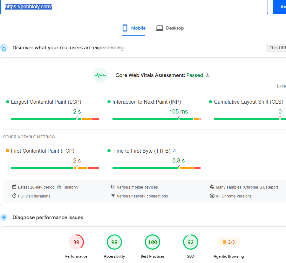
Task: Click the Chrome icon by All Chrome versions
Action: click(x=212, y=196)
